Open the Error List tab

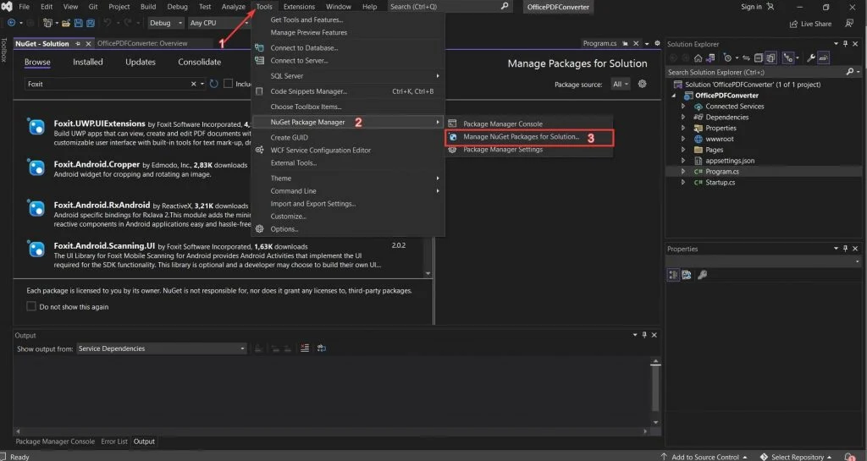pyautogui.click(x=114, y=442)
